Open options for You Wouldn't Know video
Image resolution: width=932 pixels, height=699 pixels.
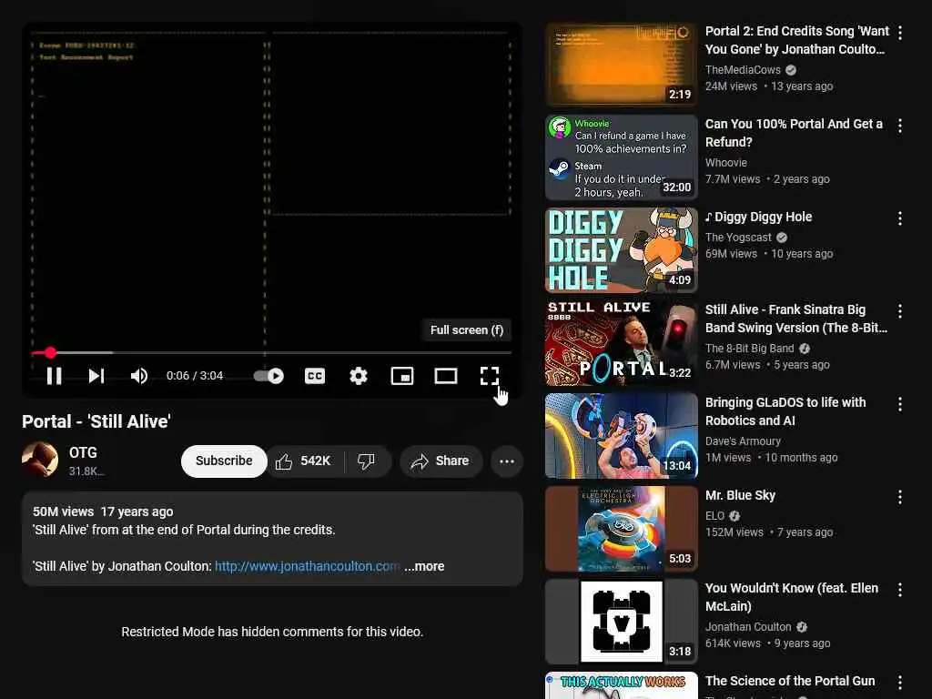(x=900, y=589)
